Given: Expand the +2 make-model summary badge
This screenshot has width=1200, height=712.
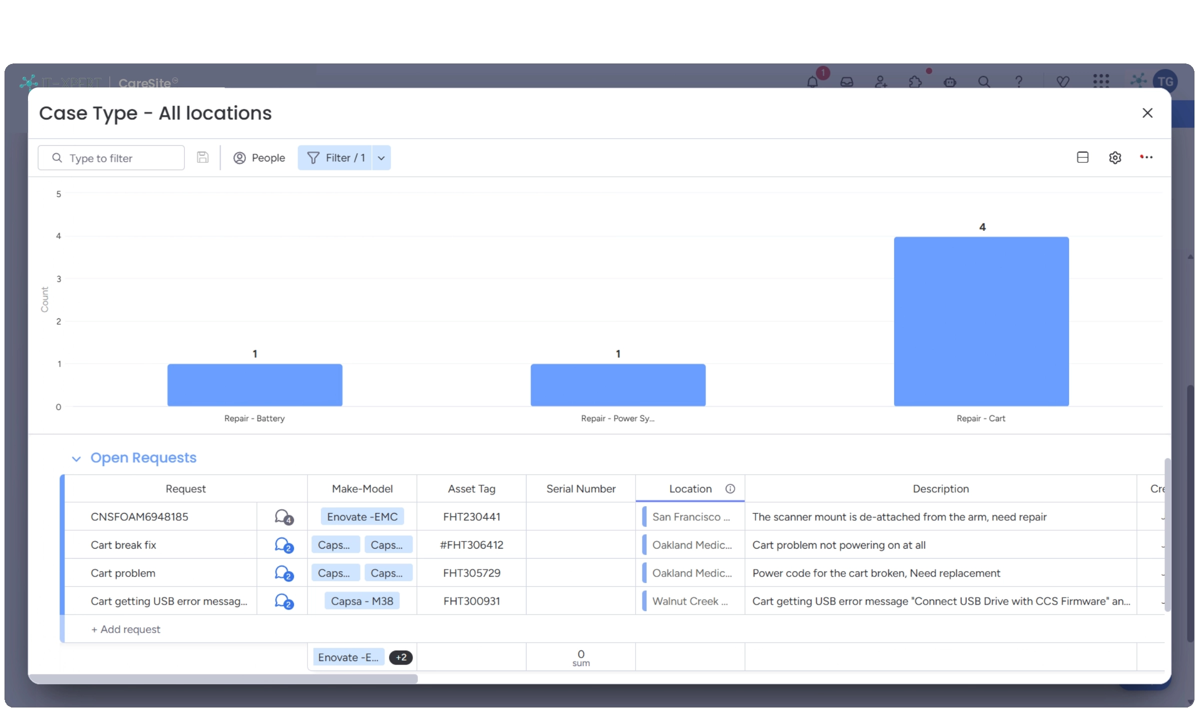Looking at the screenshot, I should point(400,658).
